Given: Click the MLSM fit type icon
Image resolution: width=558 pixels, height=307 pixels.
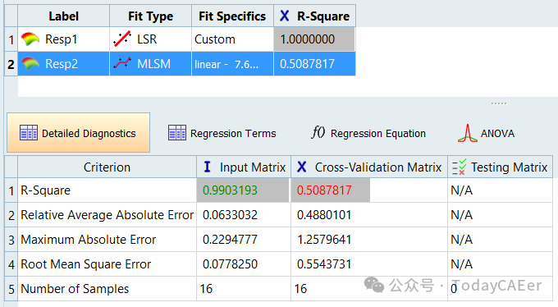Looking at the screenshot, I should click(122, 63).
